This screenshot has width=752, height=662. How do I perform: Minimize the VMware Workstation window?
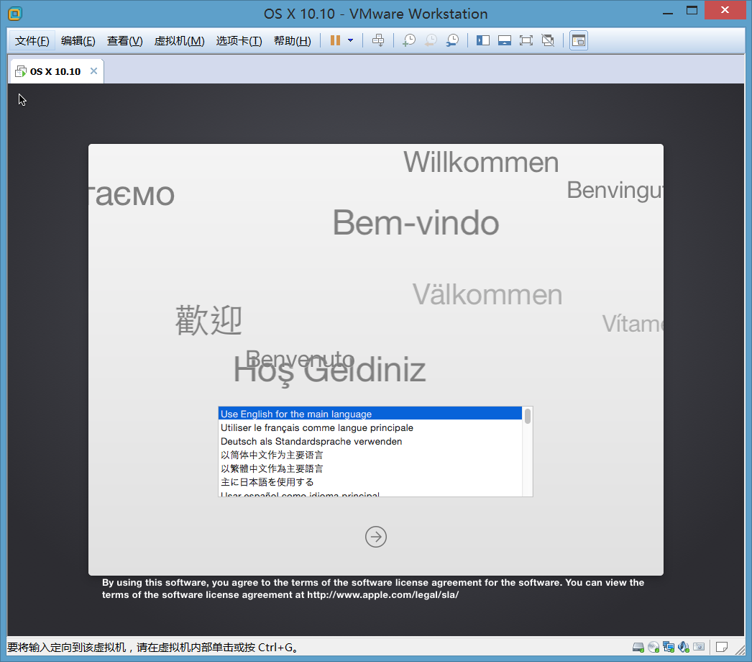668,12
